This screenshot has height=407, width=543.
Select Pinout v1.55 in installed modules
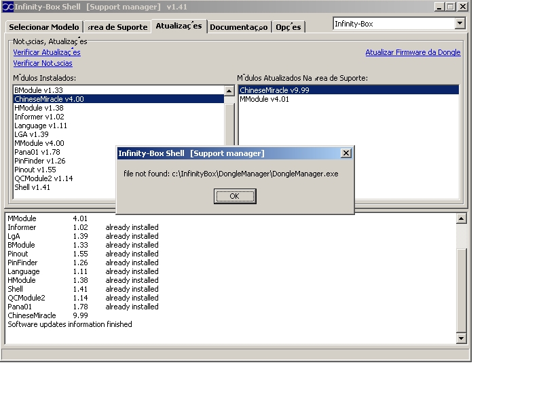[x=64, y=170]
